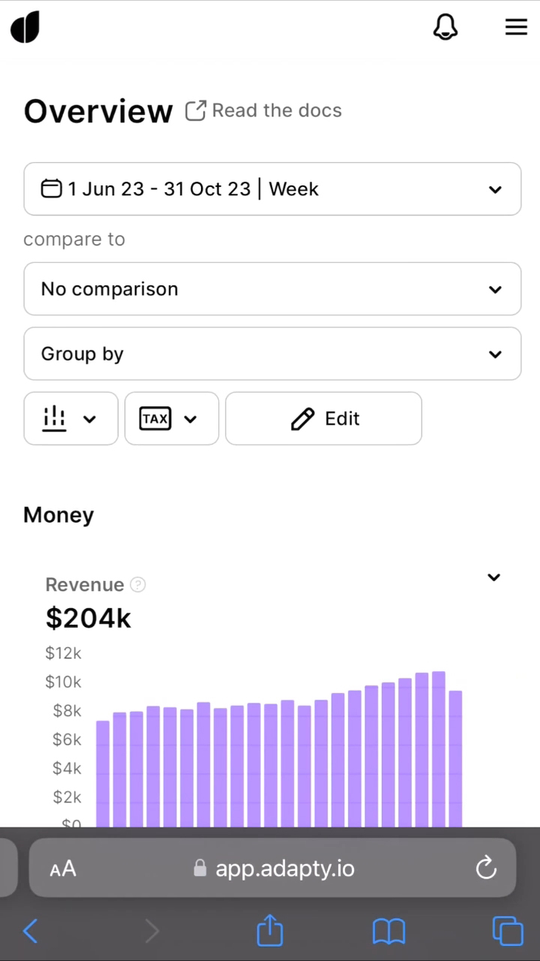The width and height of the screenshot is (540, 961).
Task: Open the Group by dropdown
Action: 272,354
